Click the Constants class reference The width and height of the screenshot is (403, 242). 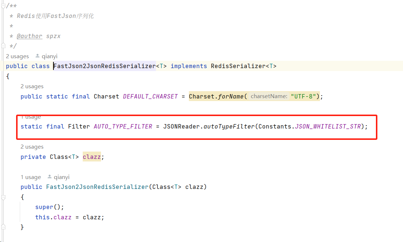[275, 127]
